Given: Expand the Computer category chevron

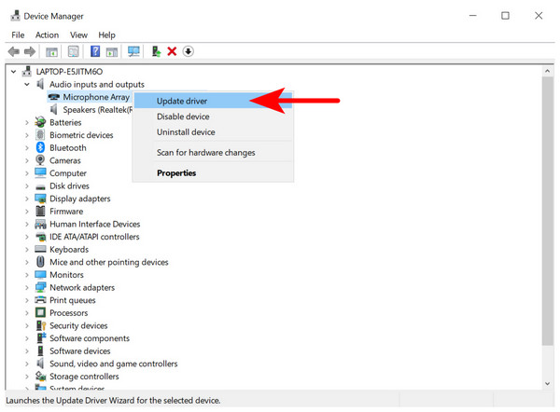Looking at the screenshot, I should click(27, 173).
